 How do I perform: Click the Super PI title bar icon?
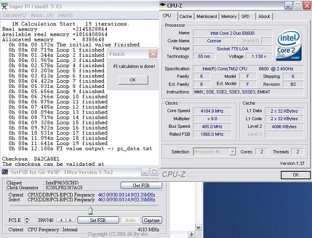coord(4,5)
